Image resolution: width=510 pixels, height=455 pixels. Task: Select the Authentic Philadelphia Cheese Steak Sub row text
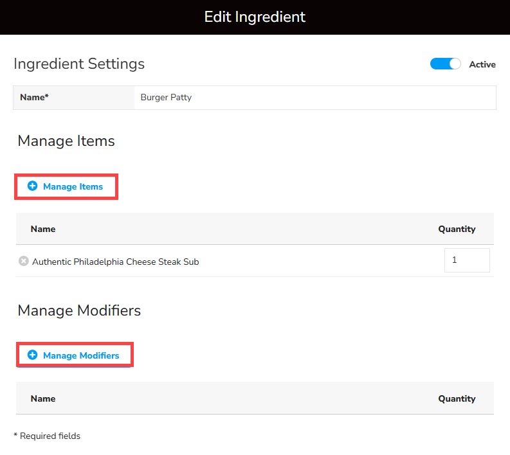point(116,262)
